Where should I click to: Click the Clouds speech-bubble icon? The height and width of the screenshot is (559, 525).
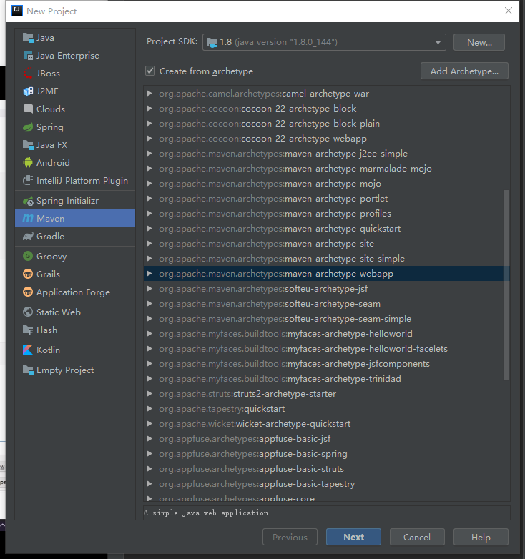(28, 109)
